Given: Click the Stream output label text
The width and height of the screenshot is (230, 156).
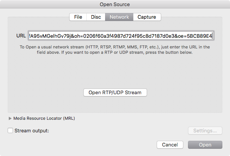Looking at the screenshot, I should pos(32,131).
